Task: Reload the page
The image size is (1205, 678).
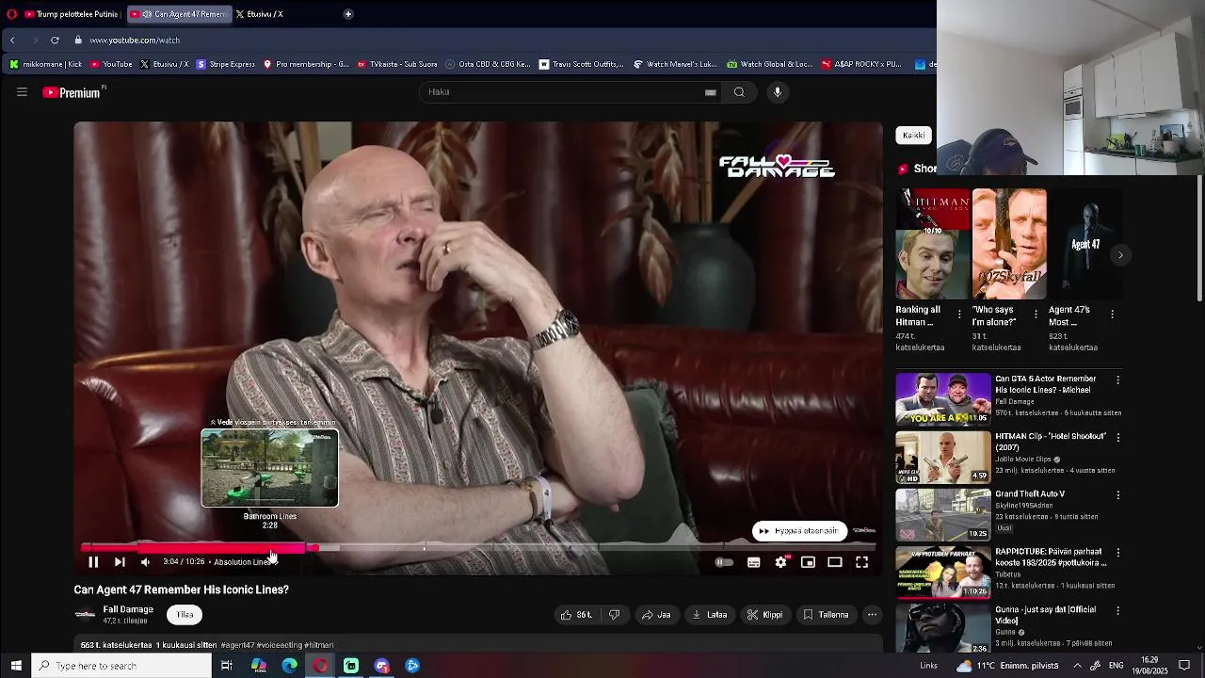Action: 55,40
